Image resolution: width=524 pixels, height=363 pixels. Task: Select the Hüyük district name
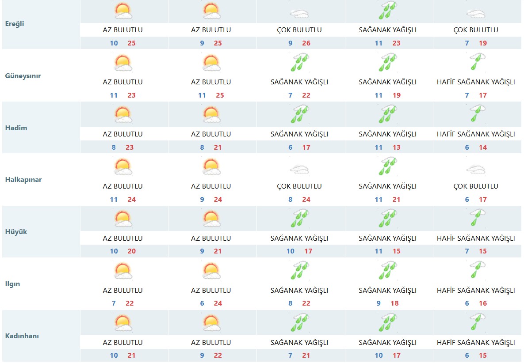tap(16, 232)
